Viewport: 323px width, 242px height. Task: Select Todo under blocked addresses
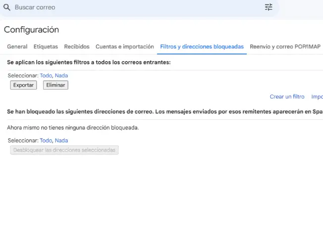(46, 141)
